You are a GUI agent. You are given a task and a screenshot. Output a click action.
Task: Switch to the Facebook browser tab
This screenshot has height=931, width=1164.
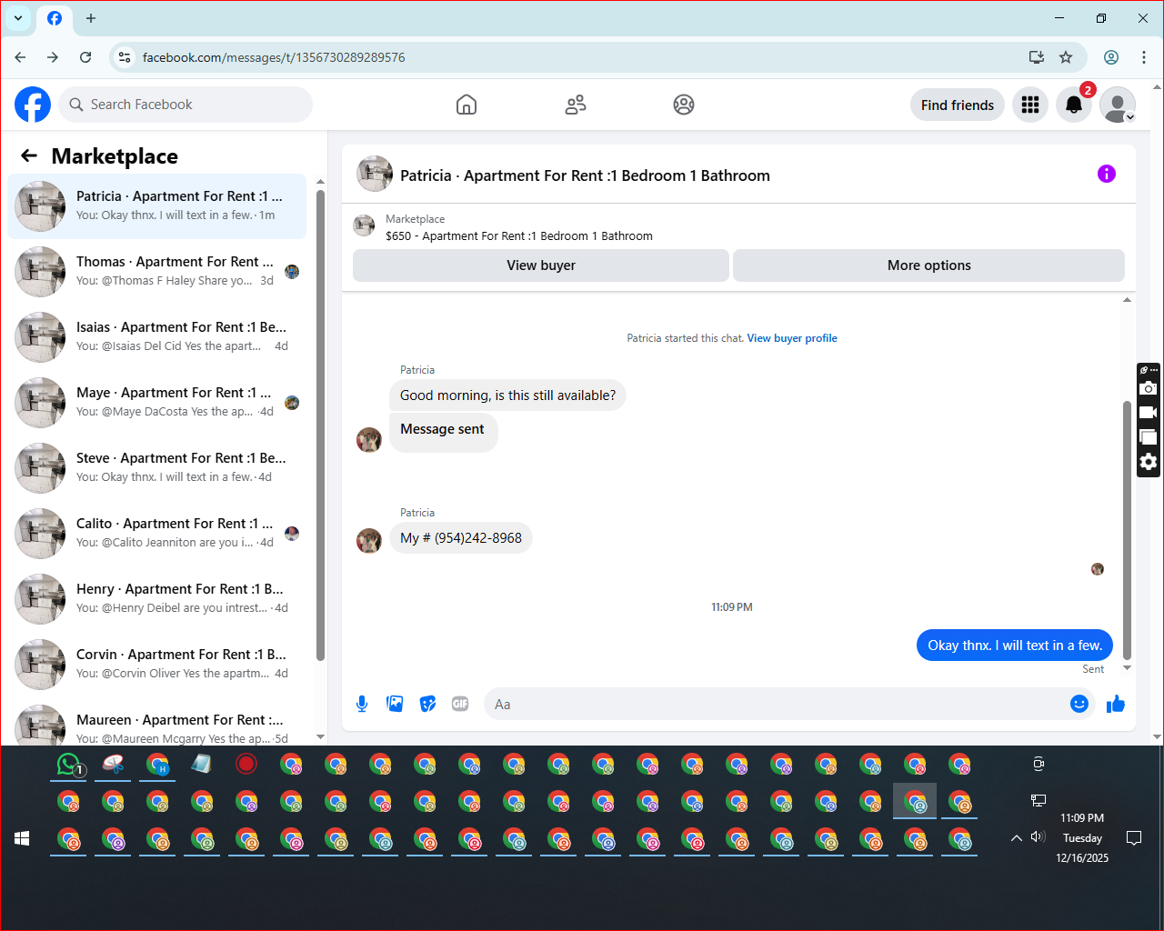tap(55, 18)
